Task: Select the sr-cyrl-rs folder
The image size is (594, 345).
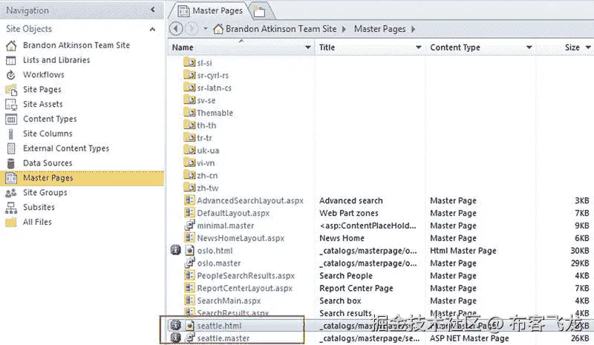Action: [x=212, y=76]
